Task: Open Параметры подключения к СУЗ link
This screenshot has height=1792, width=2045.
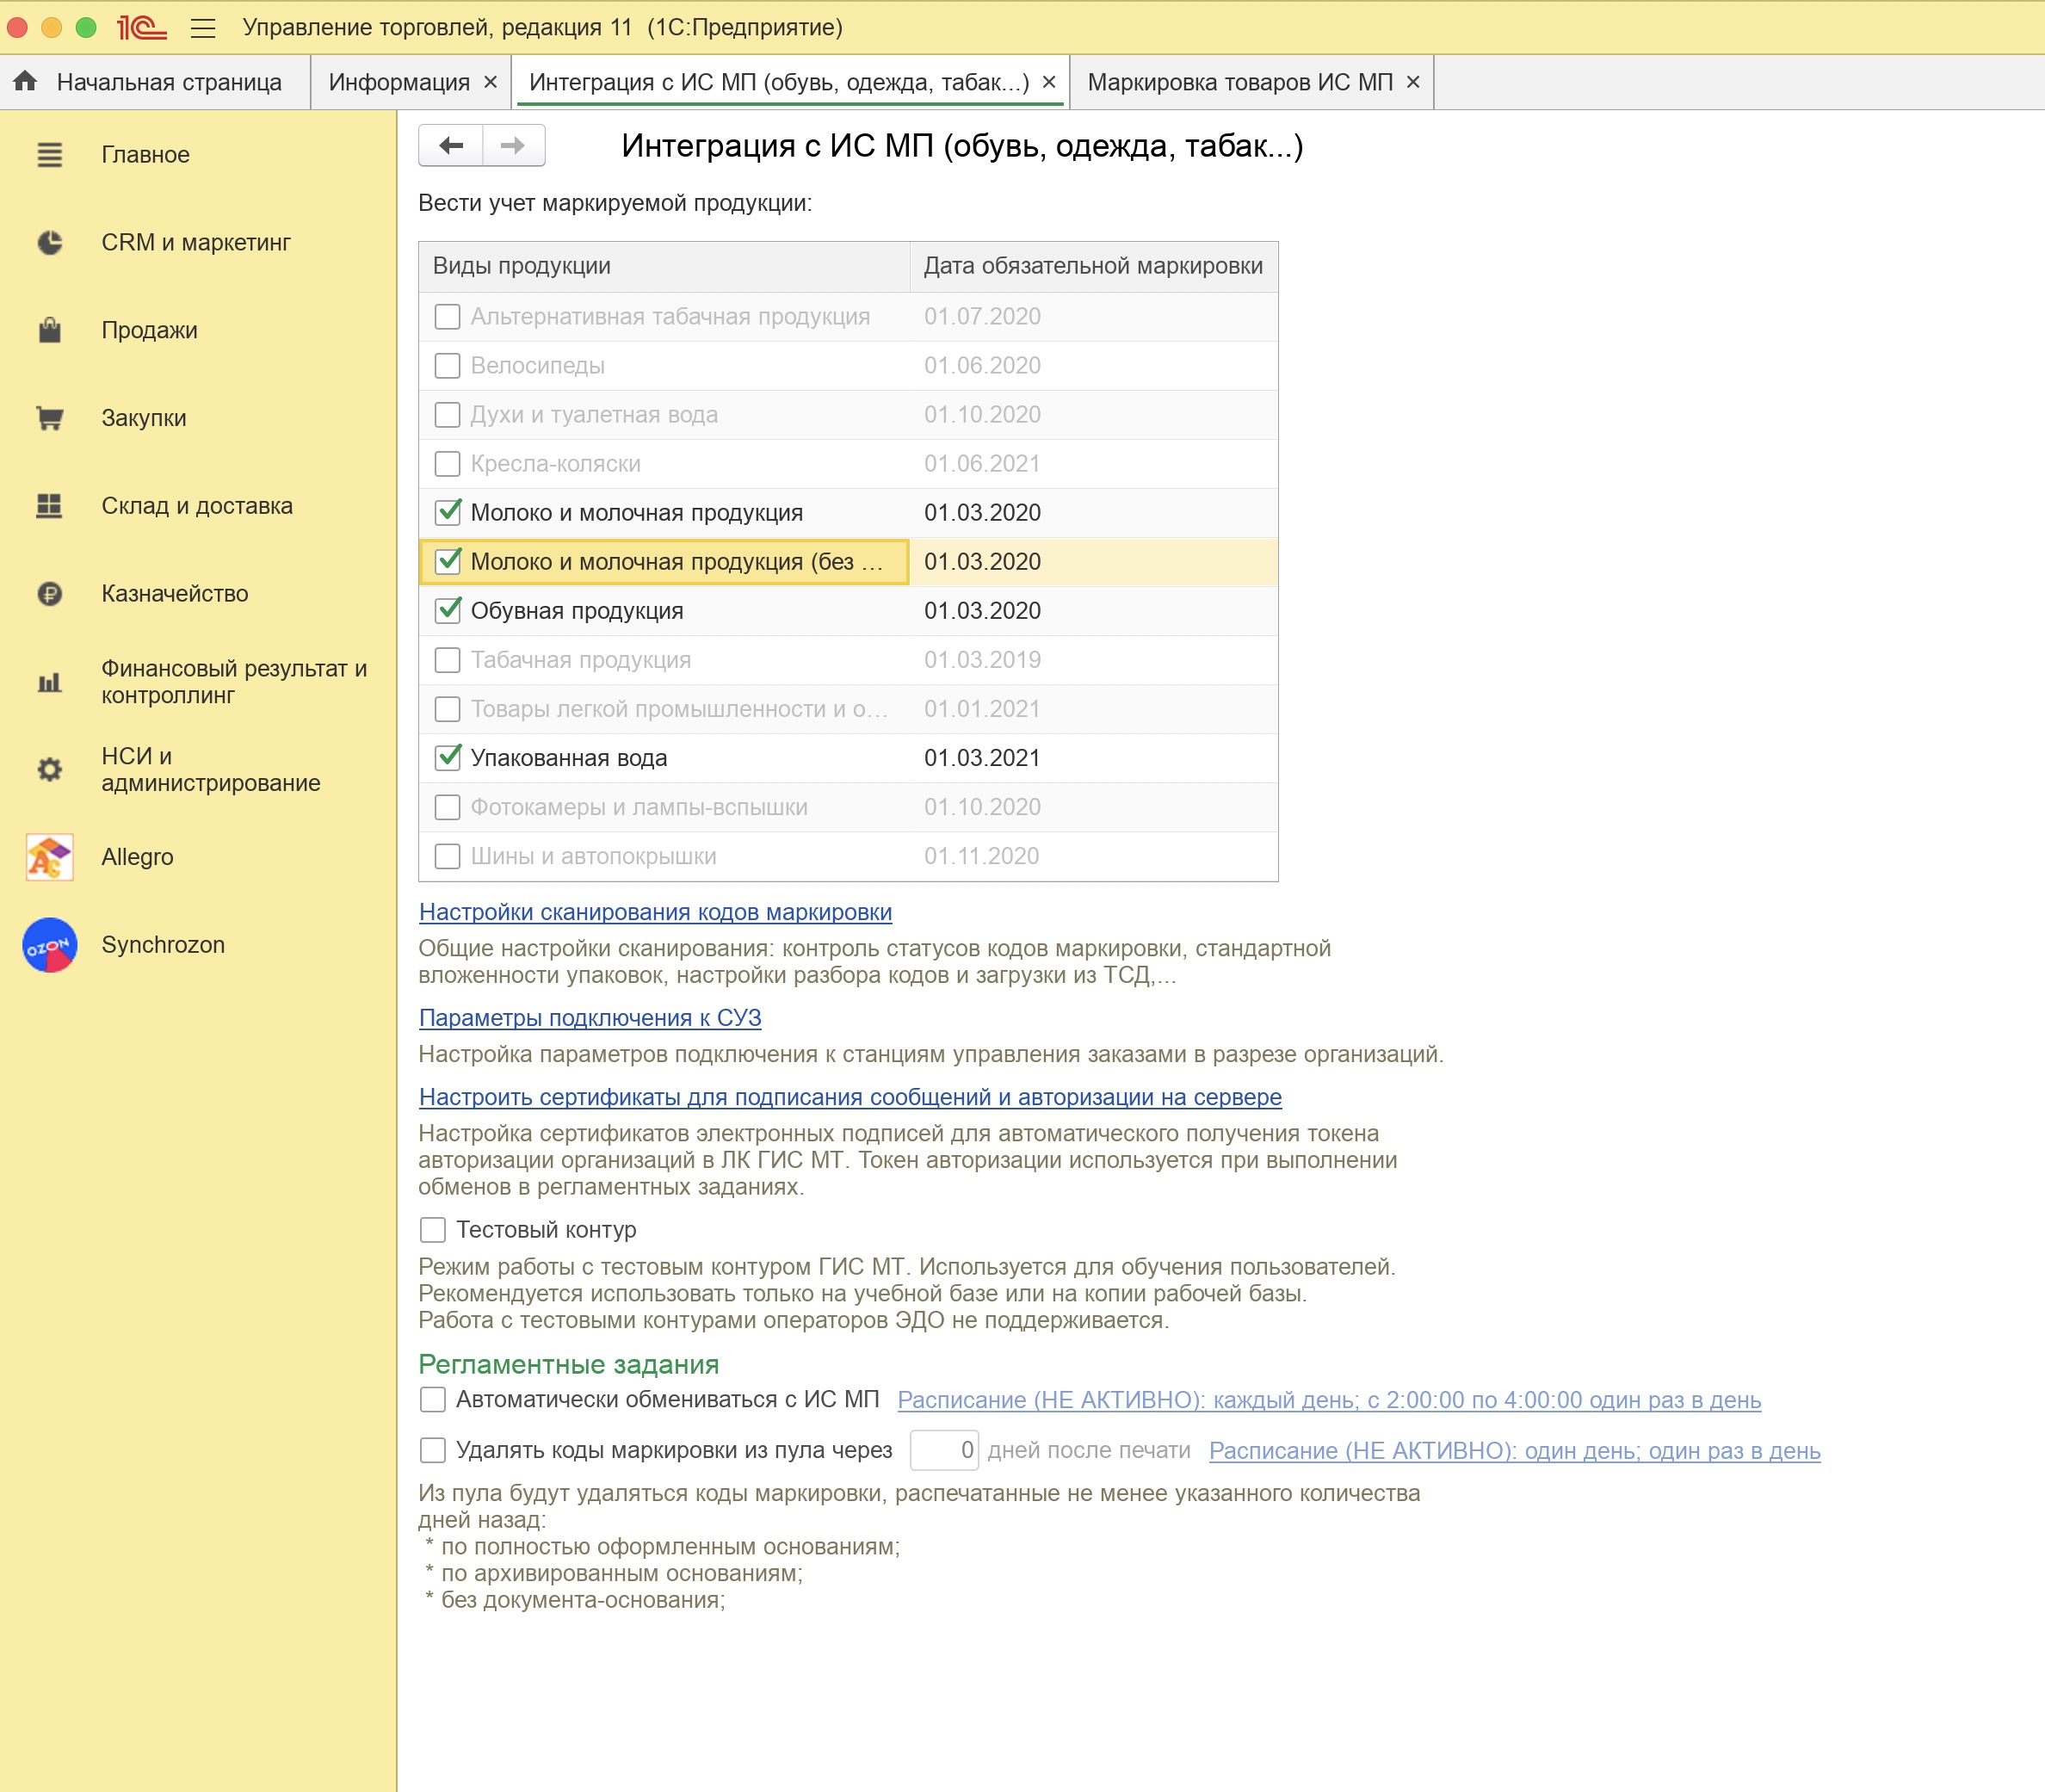Action: pos(590,1018)
